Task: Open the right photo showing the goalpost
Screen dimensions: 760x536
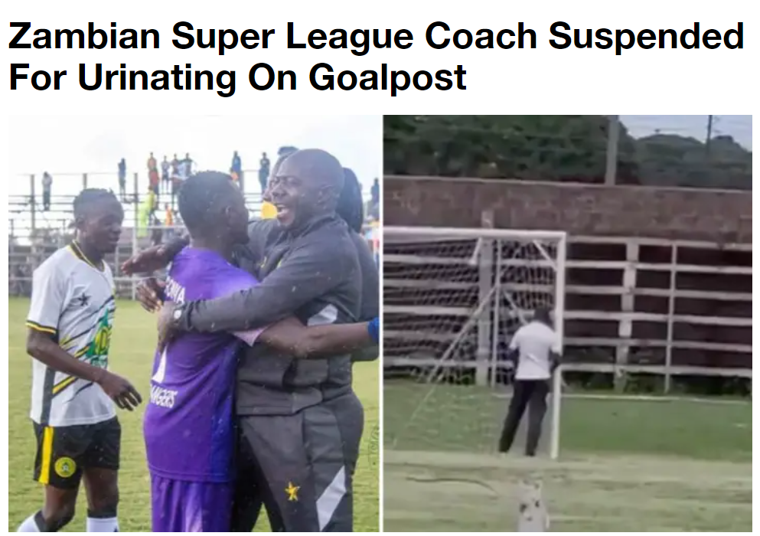Action: click(x=568, y=324)
